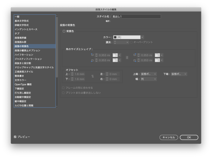The width and height of the screenshot is (212, 158).
Task: Click the キャンセル button
Action: [169, 137]
